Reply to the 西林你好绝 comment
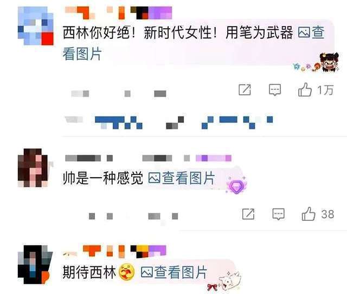Screen dimensions: 347x294 coord(275,90)
